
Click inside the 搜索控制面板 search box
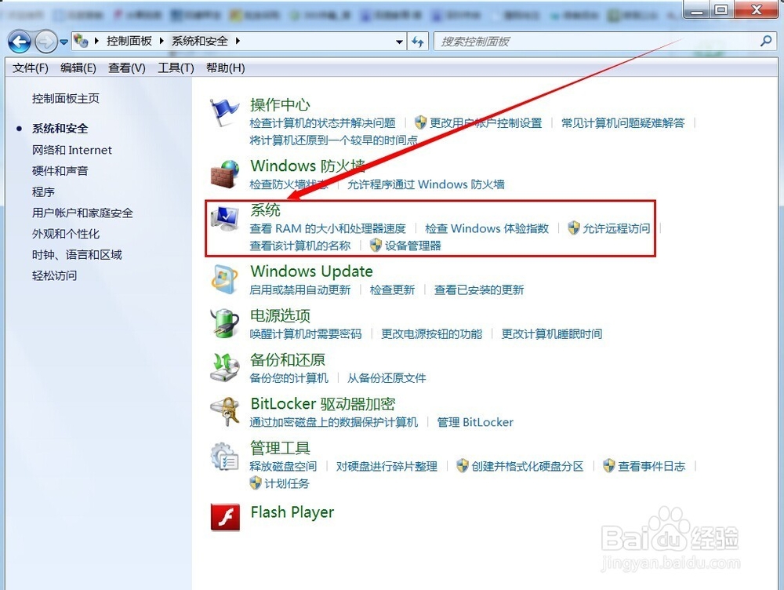coord(549,40)
